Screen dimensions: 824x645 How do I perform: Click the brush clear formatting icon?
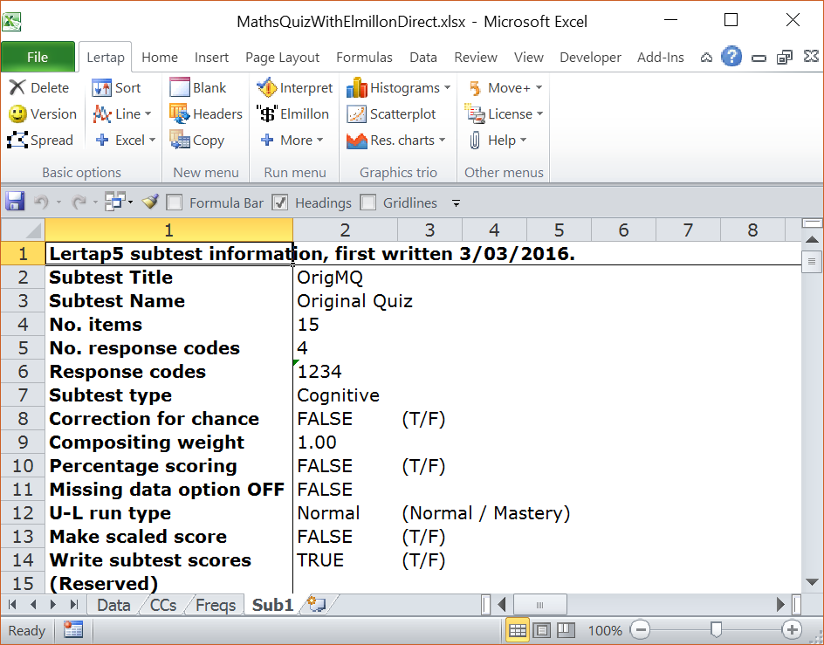point(150,202)
